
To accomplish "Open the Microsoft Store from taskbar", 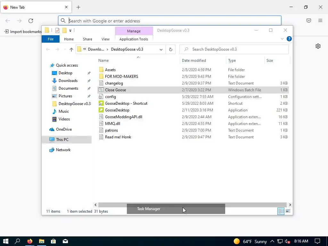I will click(x=53, y=241).
